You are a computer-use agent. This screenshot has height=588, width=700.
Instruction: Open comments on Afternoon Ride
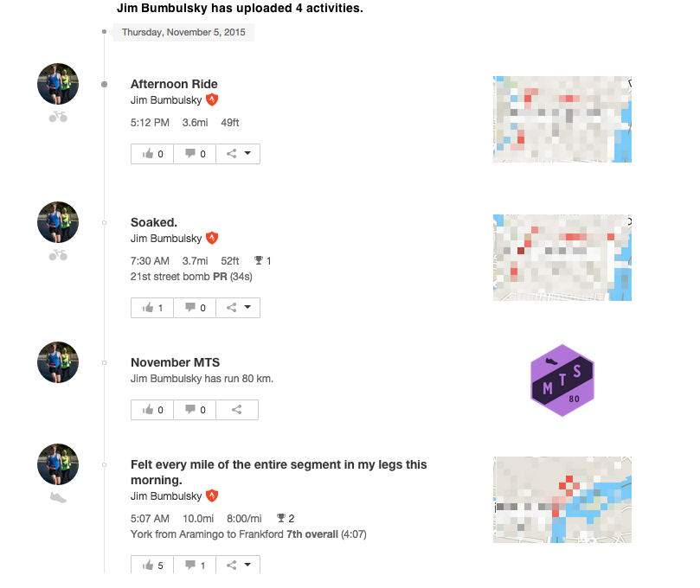[195, 154]
